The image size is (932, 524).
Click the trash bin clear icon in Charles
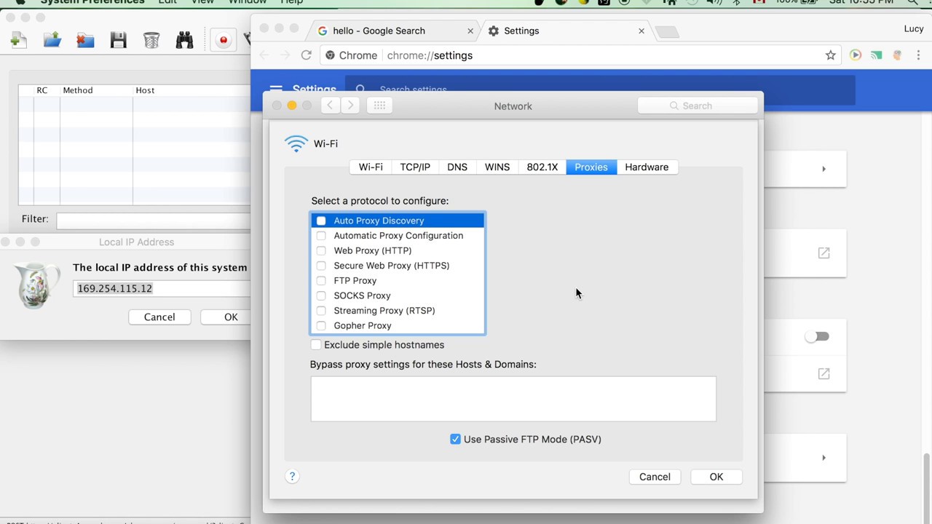[151, 40]
